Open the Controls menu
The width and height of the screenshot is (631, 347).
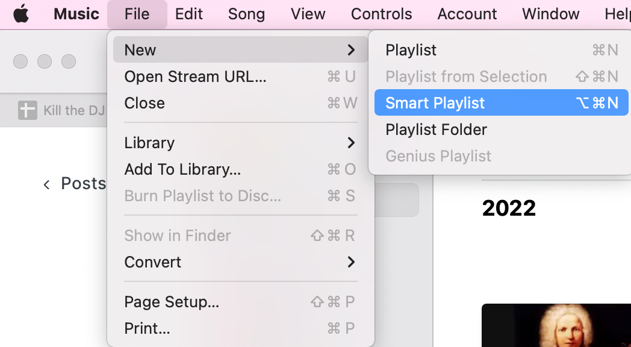(381, 14)
